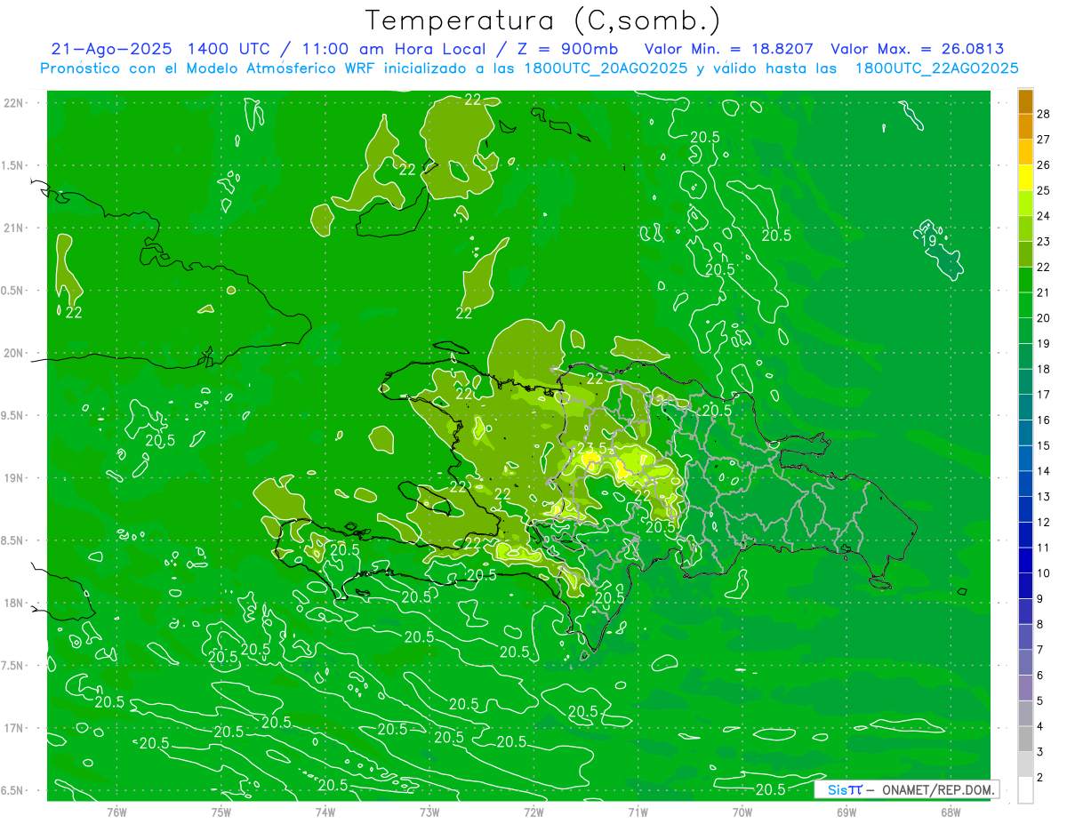
Task: Pick the yellow legend swatch between 25 and 26
Action: click(x=1025, y=178)
